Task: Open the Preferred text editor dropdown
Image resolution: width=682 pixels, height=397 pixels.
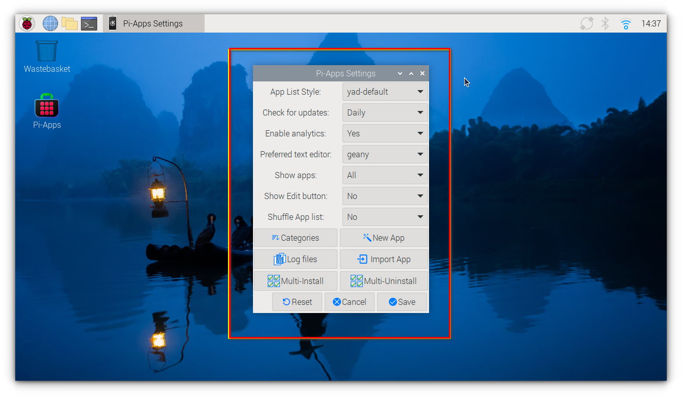Action: coord(385,155)
